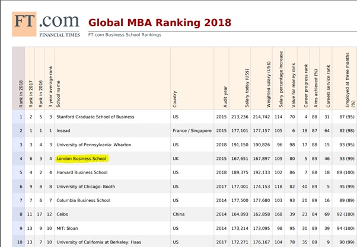357x247 pixels.
Task: Select University of Chicago: Booth
Action: [x=85, y=187]
